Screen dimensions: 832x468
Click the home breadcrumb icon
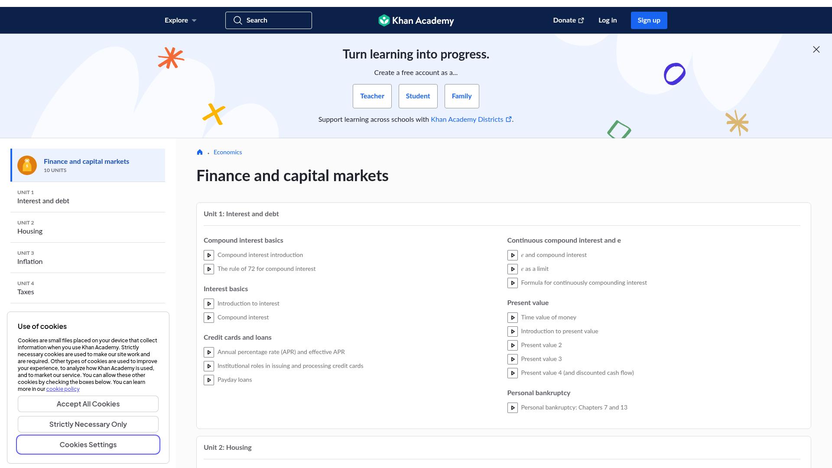pyautogui.click(x=200, y=152)
